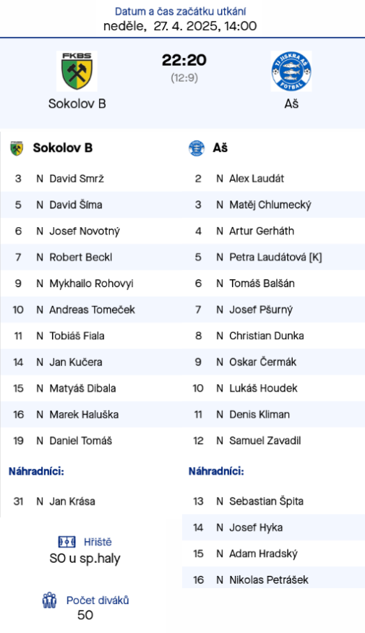
Task: Open the Počet diváků label
Action: (x=98, y=600)
